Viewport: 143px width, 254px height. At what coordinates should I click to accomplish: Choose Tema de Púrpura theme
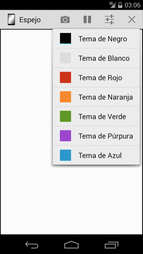coord(96,136)
